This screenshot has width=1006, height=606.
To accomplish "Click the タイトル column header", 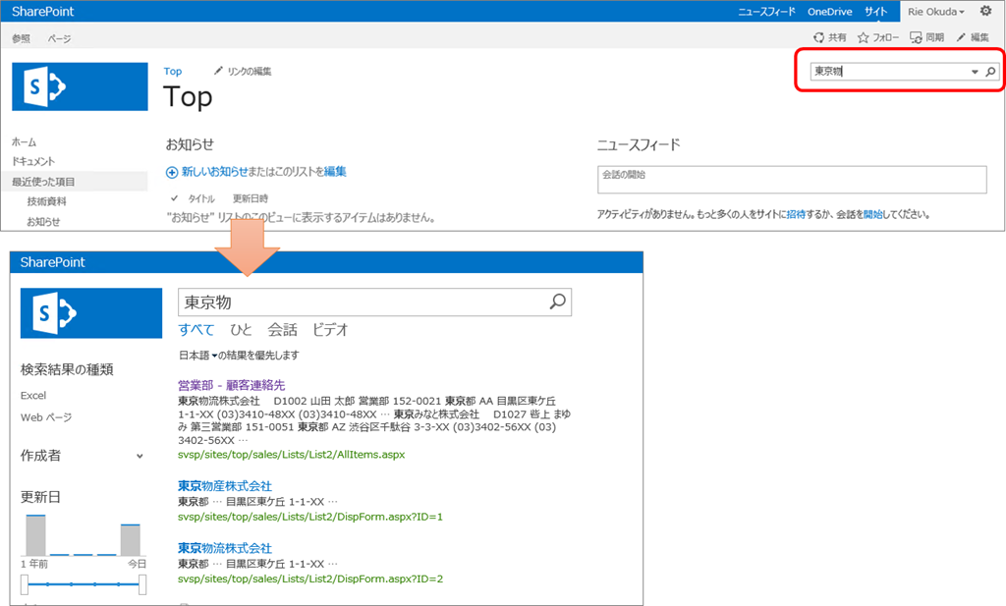I will tap(201, 198).
